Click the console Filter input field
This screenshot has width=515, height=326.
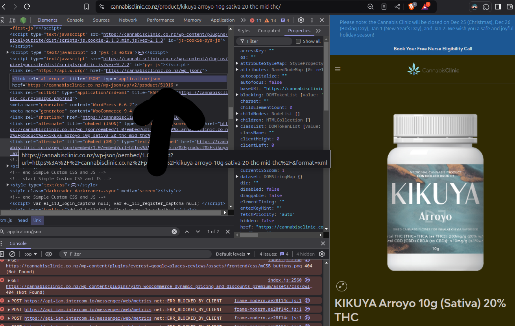[x=135, y=254]
